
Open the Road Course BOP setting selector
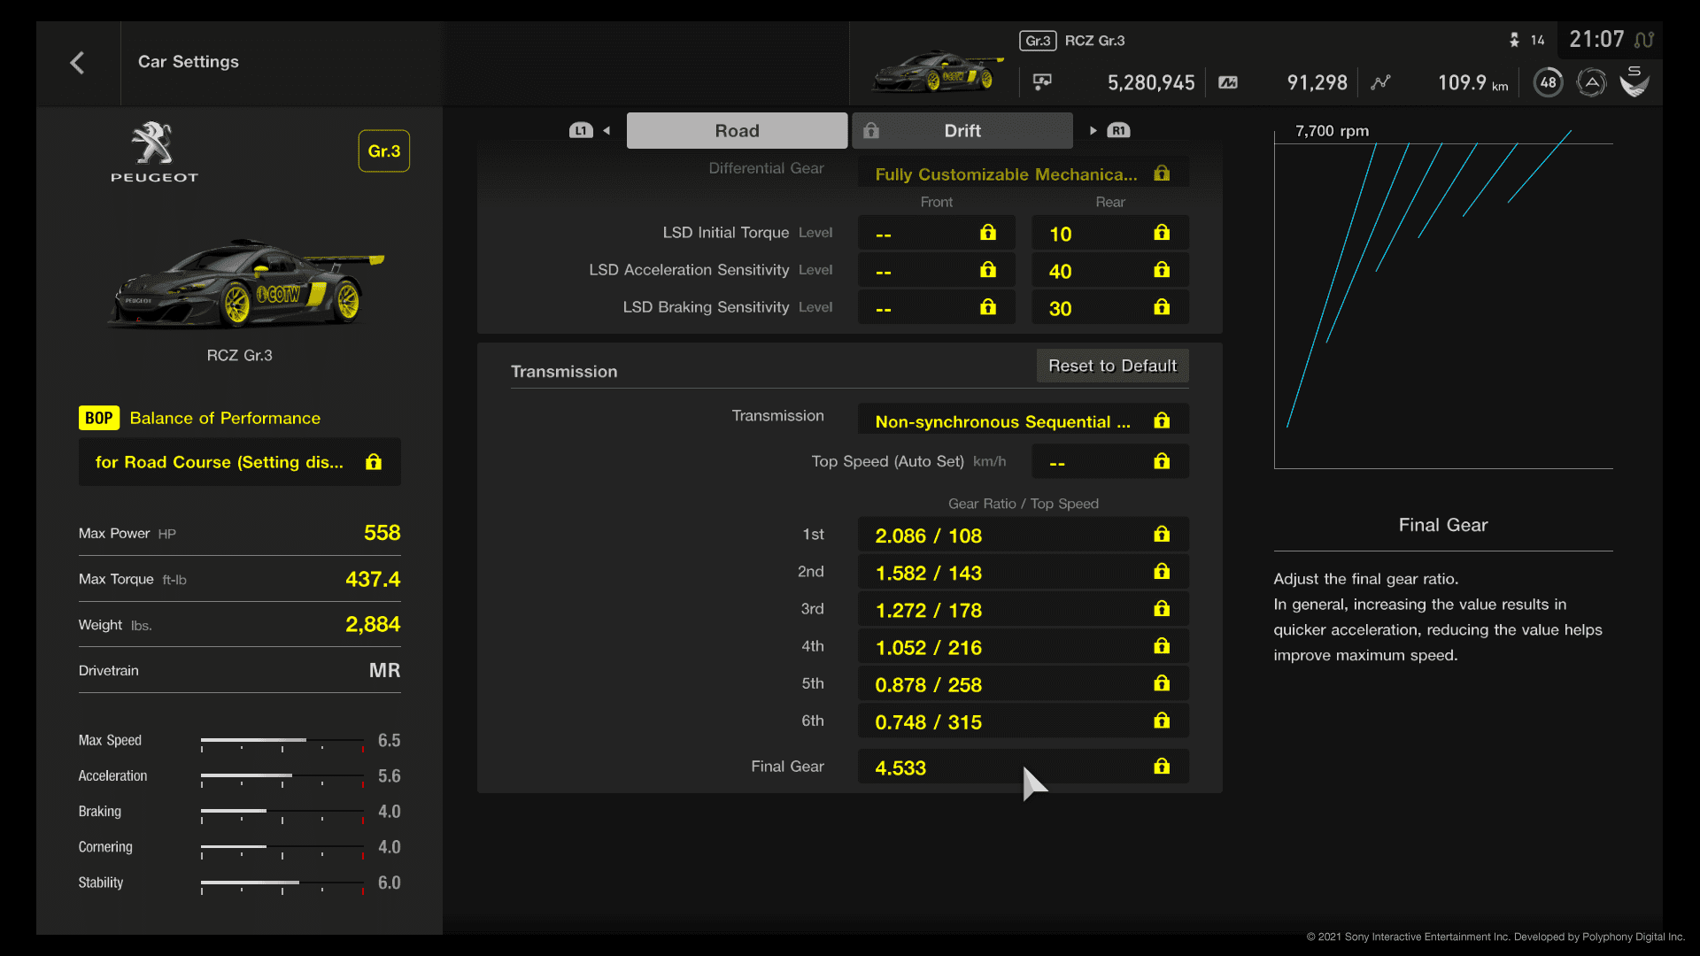tap(239, 462)
